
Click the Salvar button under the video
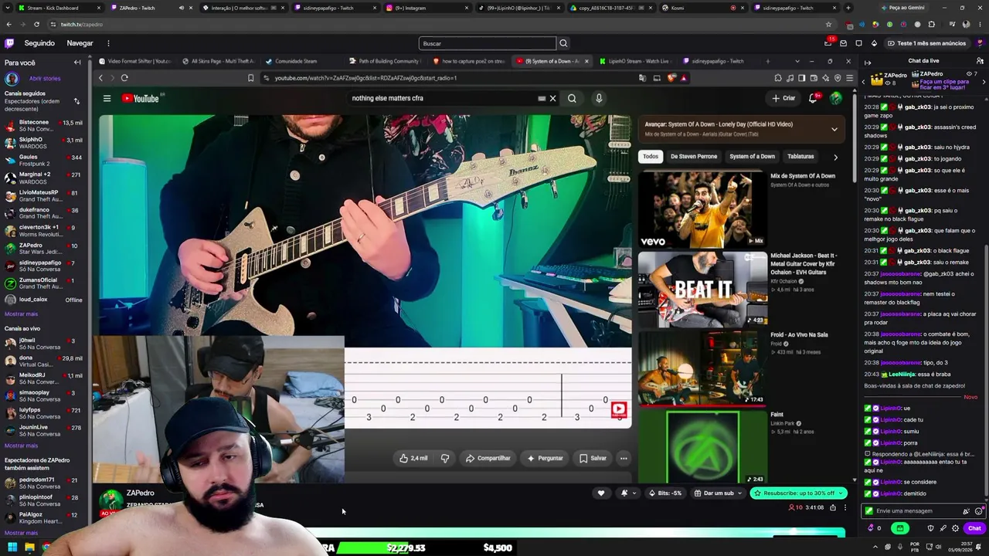click(x=593, y=458)
